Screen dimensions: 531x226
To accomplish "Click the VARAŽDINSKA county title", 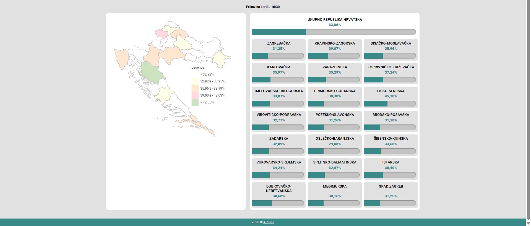I will (x=335, y=67).
